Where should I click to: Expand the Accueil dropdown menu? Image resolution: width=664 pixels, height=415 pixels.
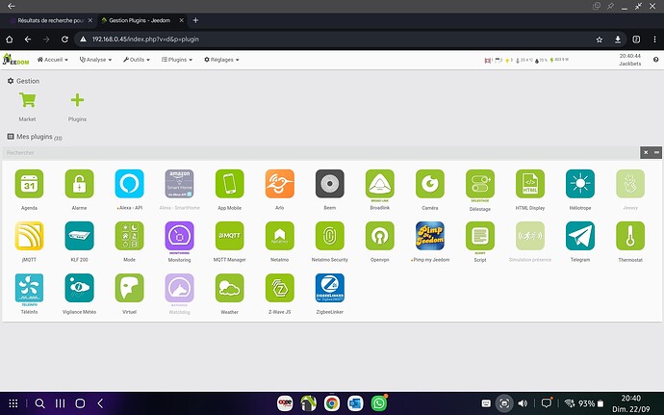(x=53, y=60)
